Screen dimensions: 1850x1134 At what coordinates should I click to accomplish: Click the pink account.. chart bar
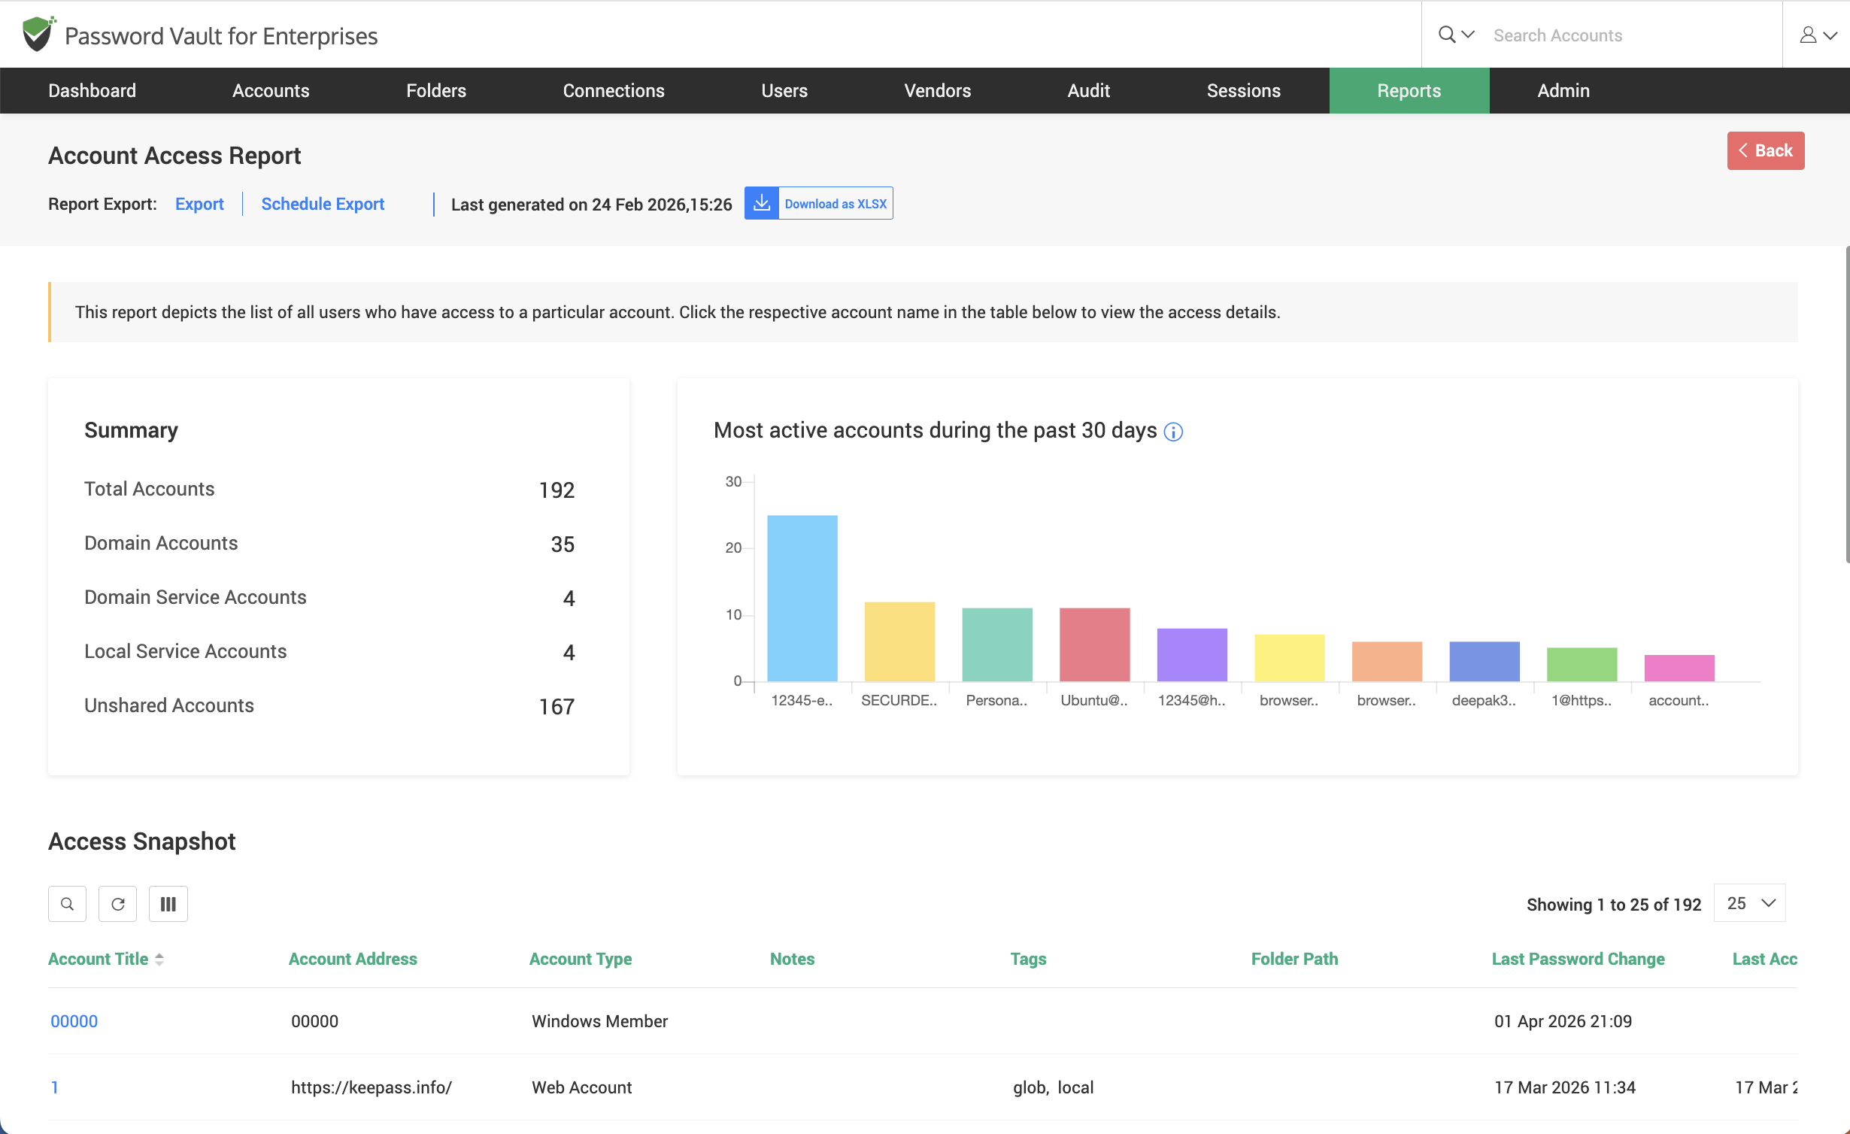click(1679, 669)
